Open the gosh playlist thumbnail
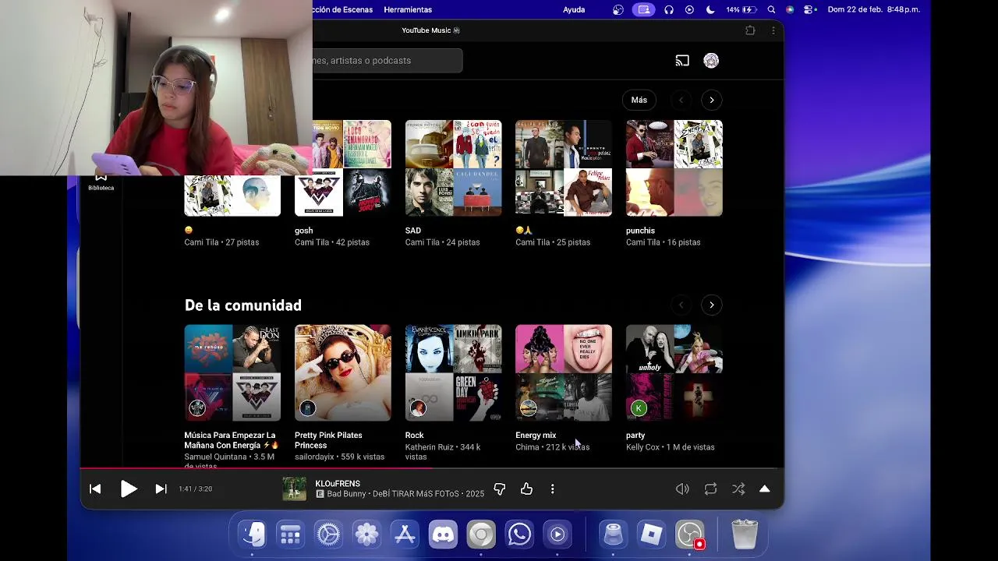 point(343,168)
